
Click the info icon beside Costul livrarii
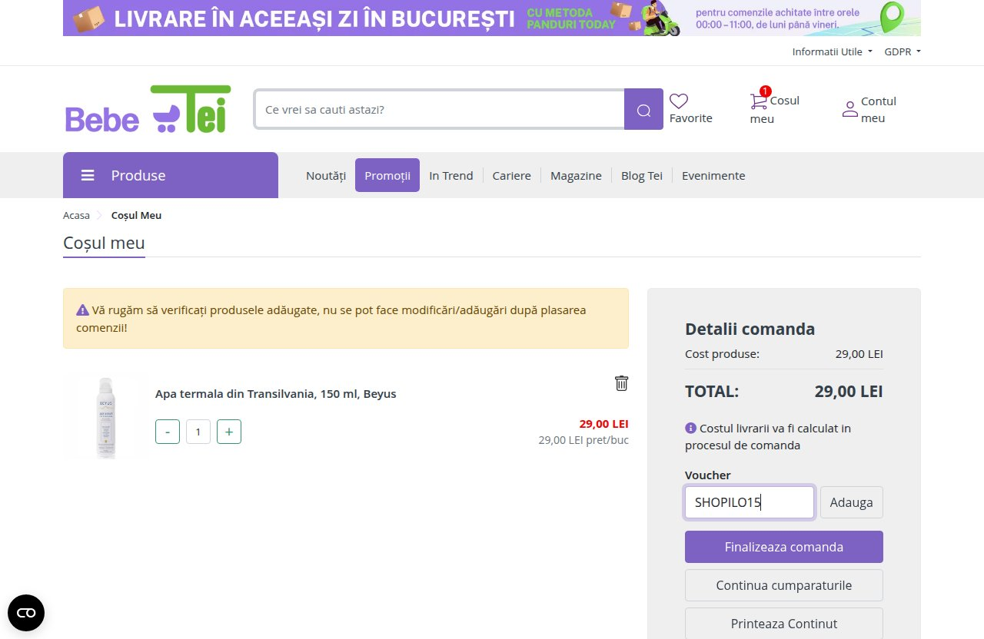[x=690, y=428]
